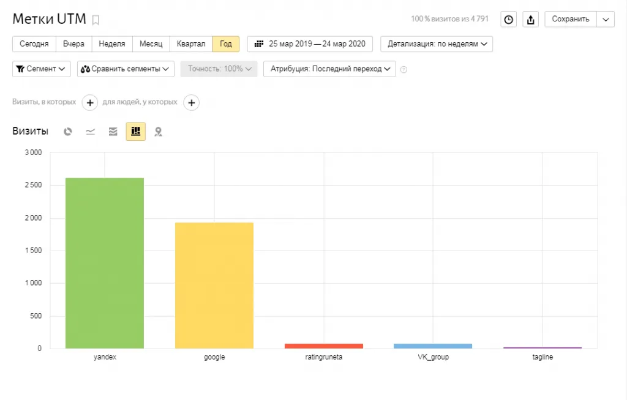
Task: Add a people condition with plus
Action: pyautogui.click(x=192, y=103)
